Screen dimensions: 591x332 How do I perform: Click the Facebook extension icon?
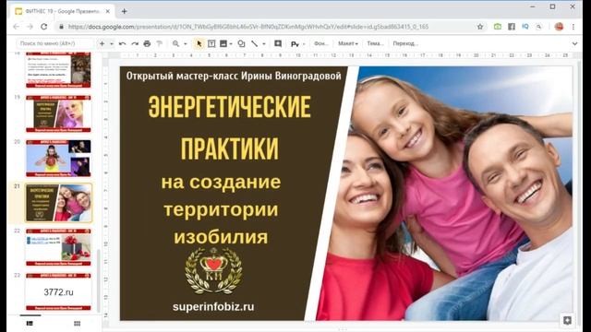(512, 27)
